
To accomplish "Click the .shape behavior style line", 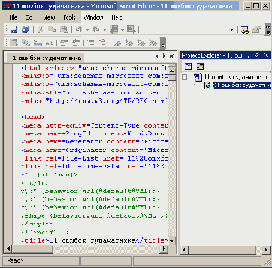I will click(94, 216).
